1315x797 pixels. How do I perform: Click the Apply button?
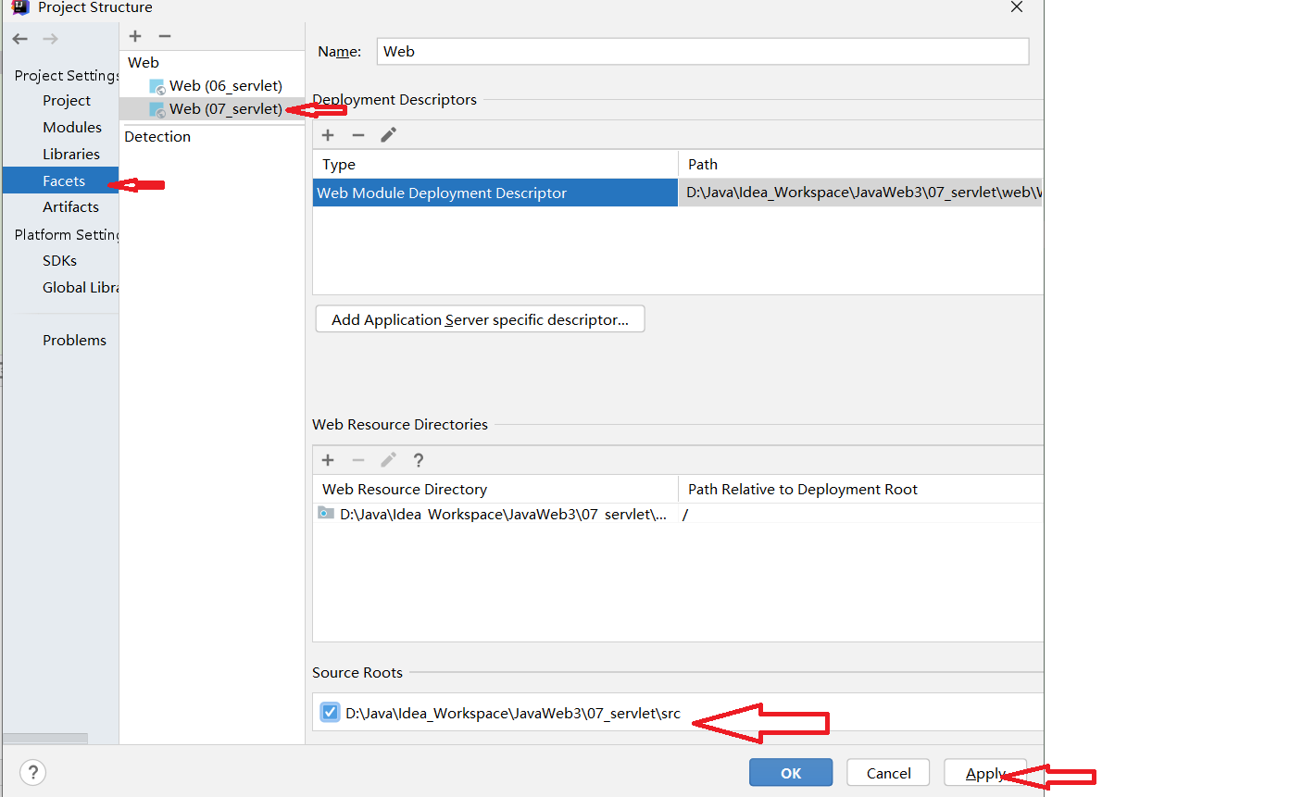pos(985,773)
